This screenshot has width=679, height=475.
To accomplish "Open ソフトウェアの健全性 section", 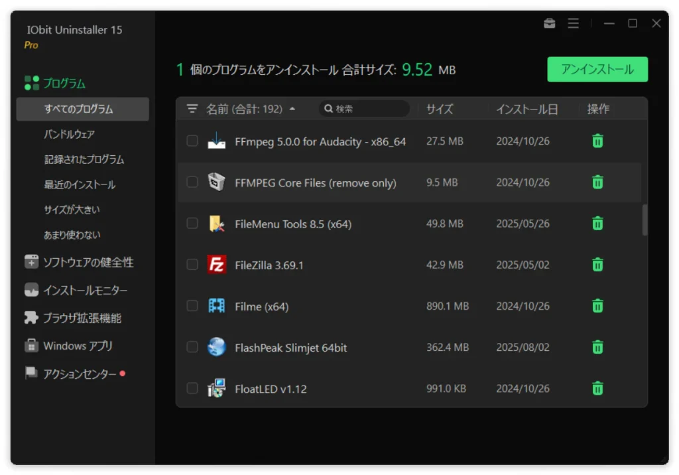I will tap(80, 262).
